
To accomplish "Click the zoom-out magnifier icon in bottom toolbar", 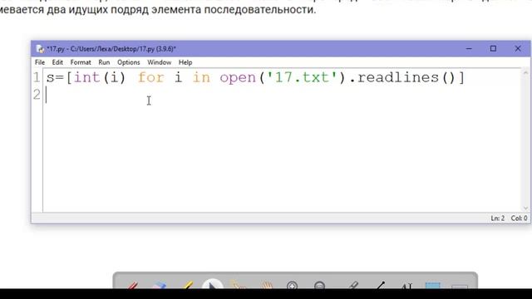I will click(319, 286).
